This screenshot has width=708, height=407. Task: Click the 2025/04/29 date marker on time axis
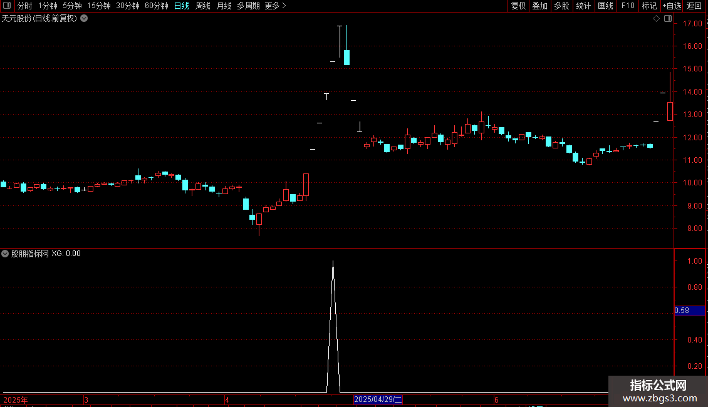[378, 399]
